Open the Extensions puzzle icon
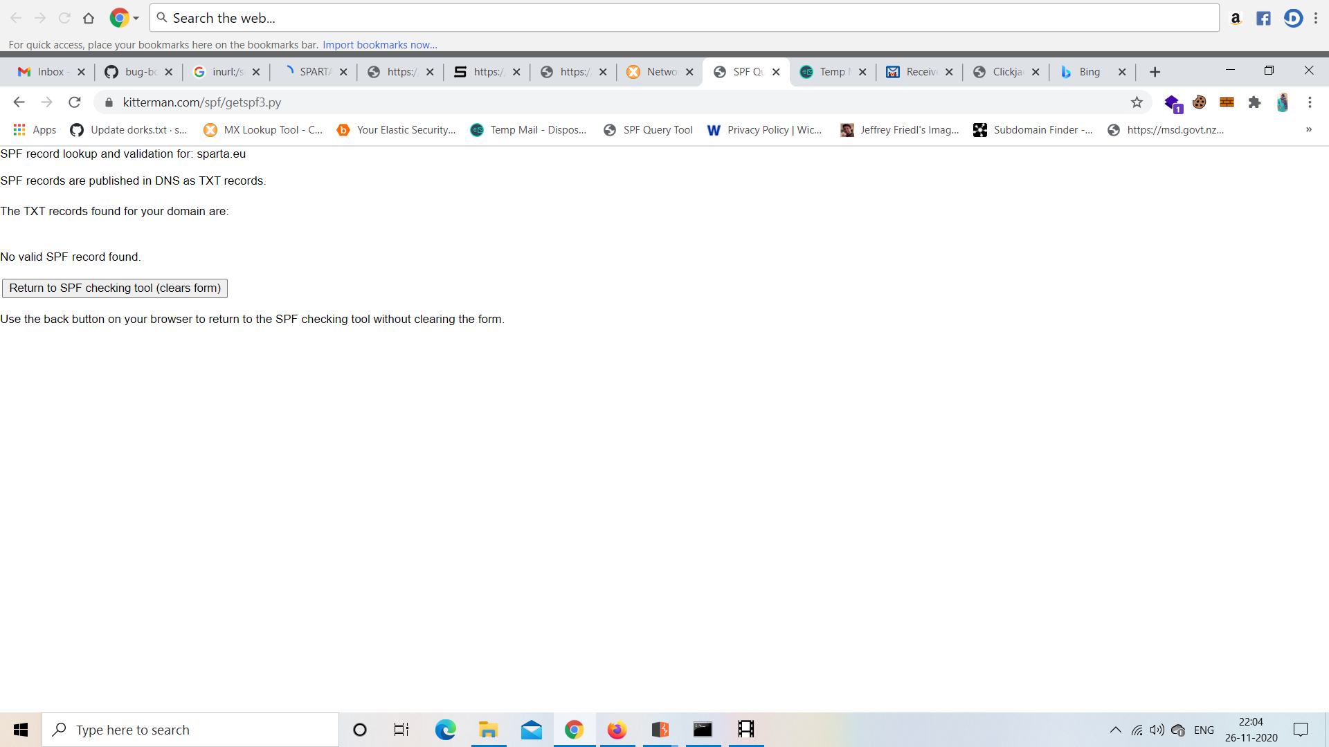The height and width of the screenshot is (747, 1329). click(x=1254, y=102)
